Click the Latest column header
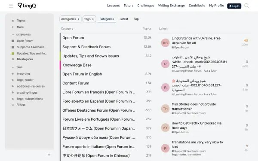 [x=163, y=29]
